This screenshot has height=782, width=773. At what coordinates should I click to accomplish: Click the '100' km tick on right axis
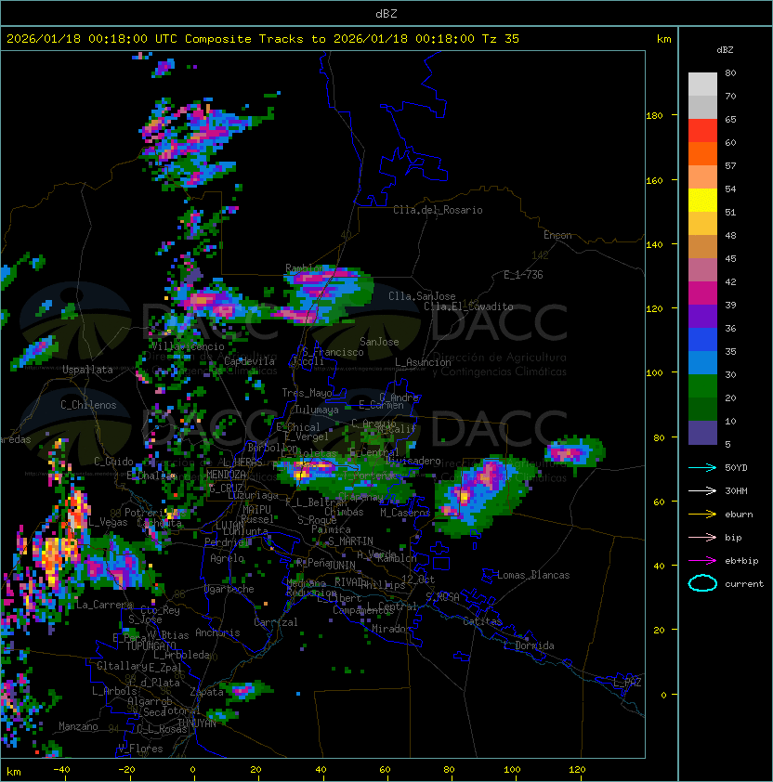tap(654, 373)
